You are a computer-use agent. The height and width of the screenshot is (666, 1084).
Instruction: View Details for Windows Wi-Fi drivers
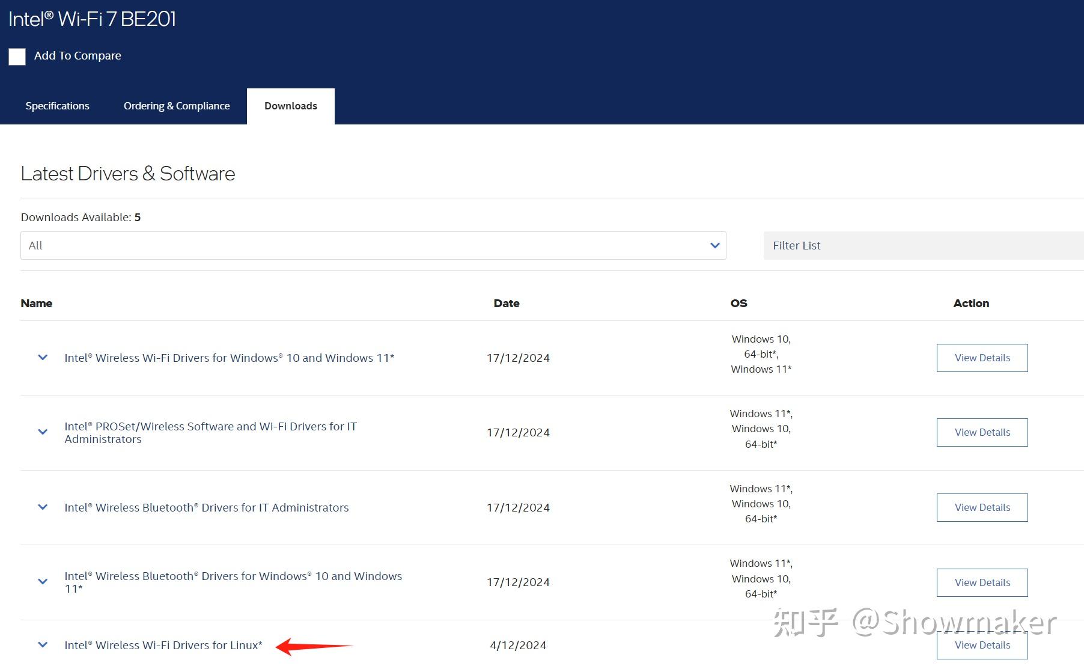(982, 357)
